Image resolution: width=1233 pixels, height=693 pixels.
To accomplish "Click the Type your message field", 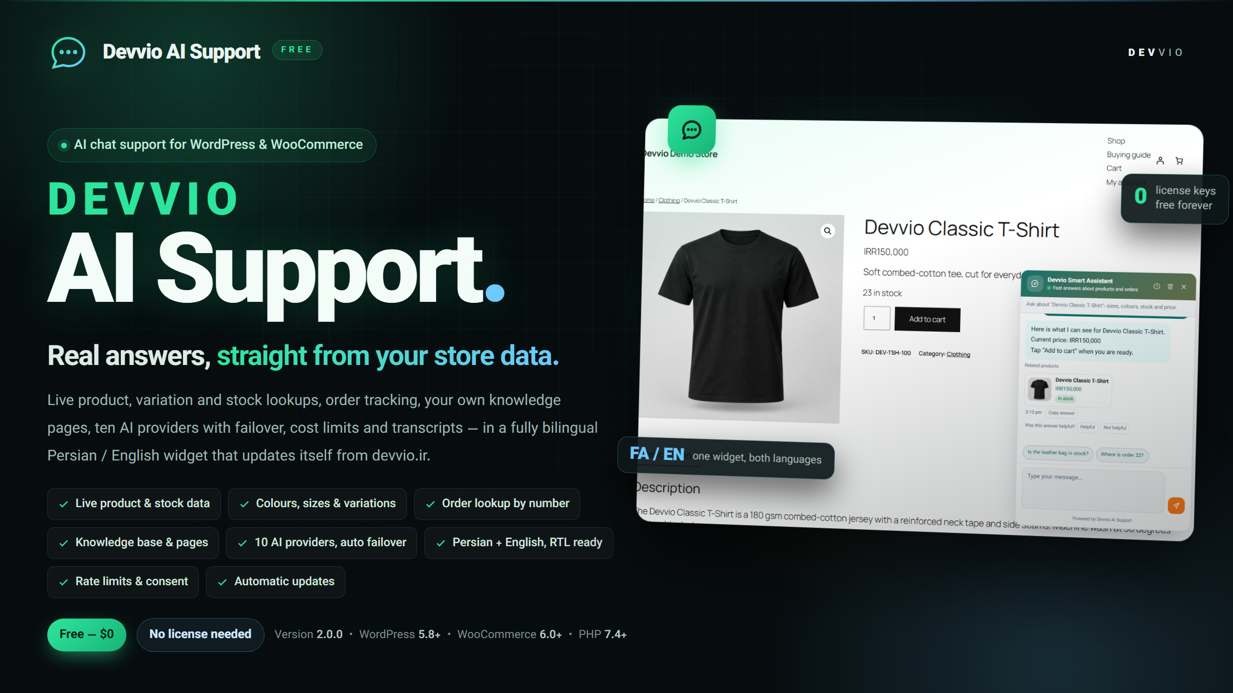I will 1093,490.
